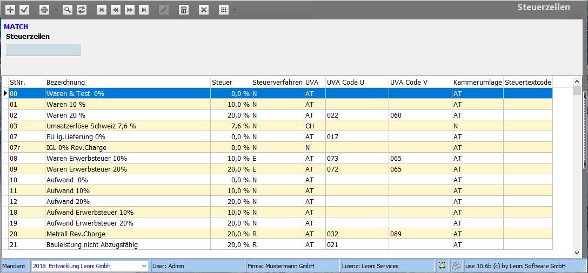Select 'Aufwand 0%' row
The image size is (588, 273).
[280, 180]
